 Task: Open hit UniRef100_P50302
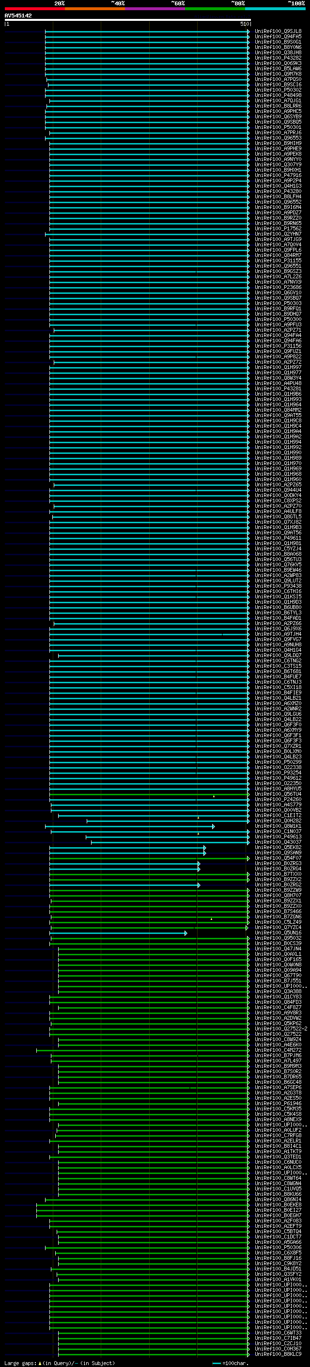278,90
